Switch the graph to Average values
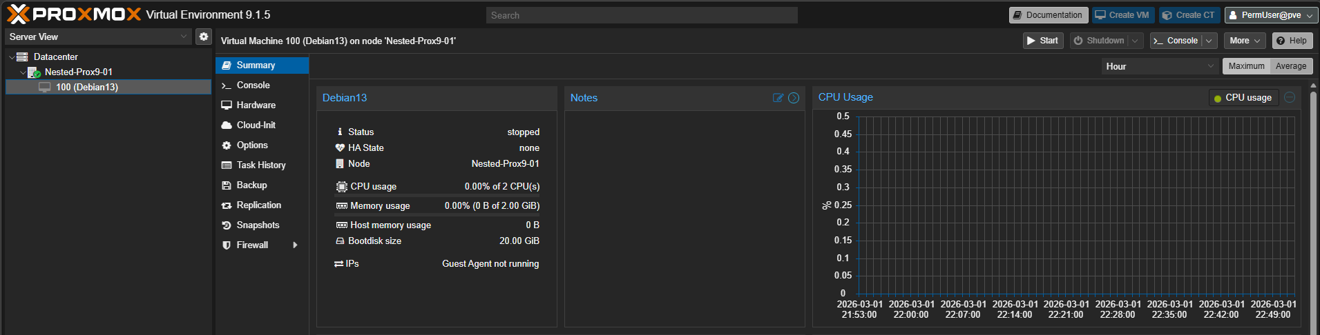 point(1291,66)
